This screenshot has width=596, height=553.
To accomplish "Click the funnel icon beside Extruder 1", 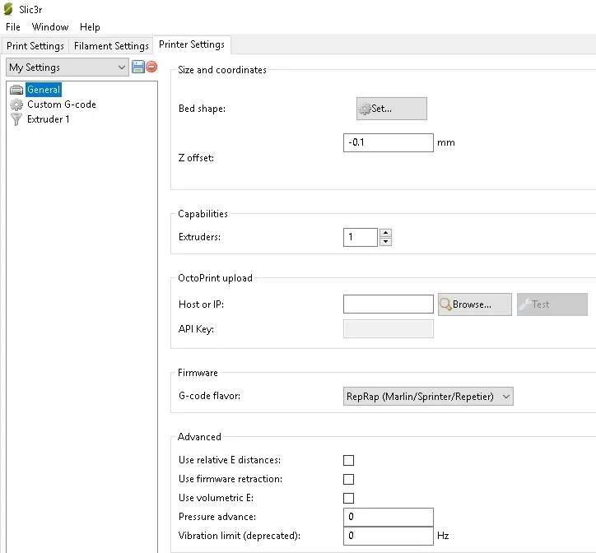I will [x=16, y=119].
